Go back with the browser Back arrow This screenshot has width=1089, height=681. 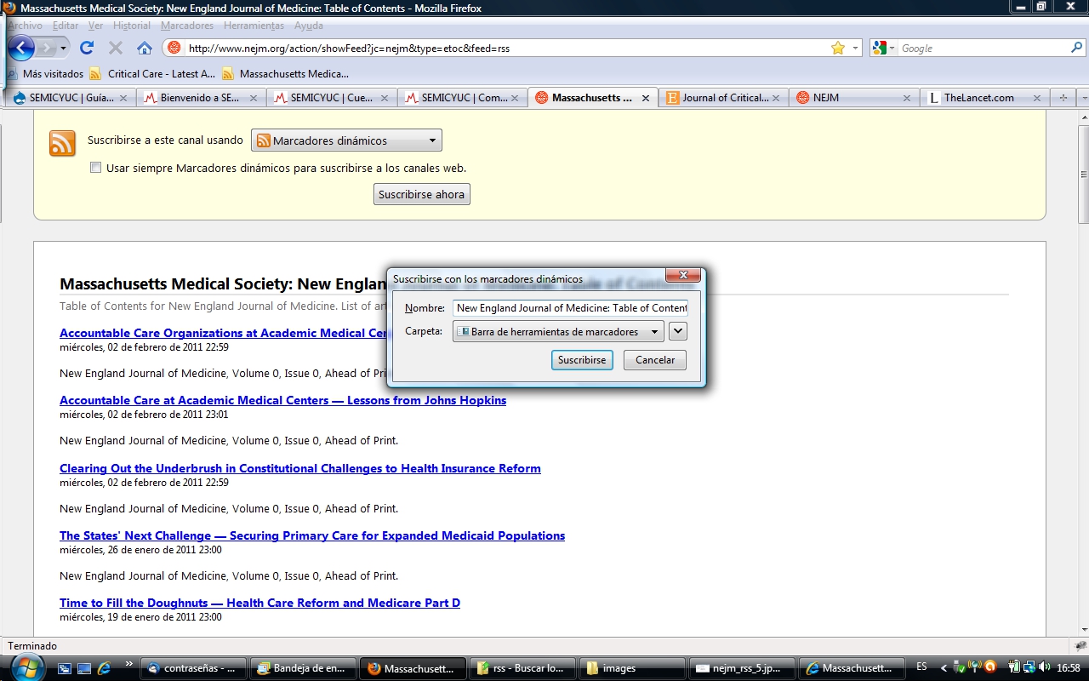pos(21,48)
